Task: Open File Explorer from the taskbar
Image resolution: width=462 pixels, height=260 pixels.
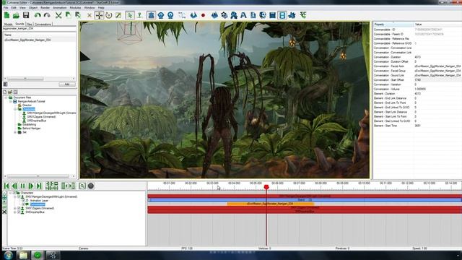Action: point(23,255)
